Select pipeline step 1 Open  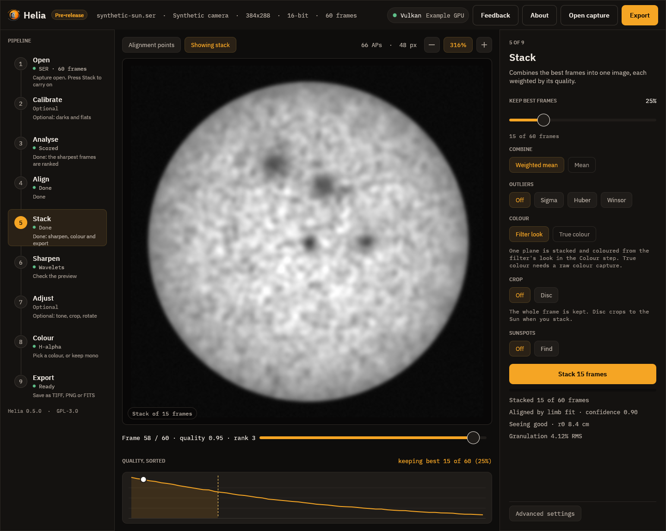[57, 72]
